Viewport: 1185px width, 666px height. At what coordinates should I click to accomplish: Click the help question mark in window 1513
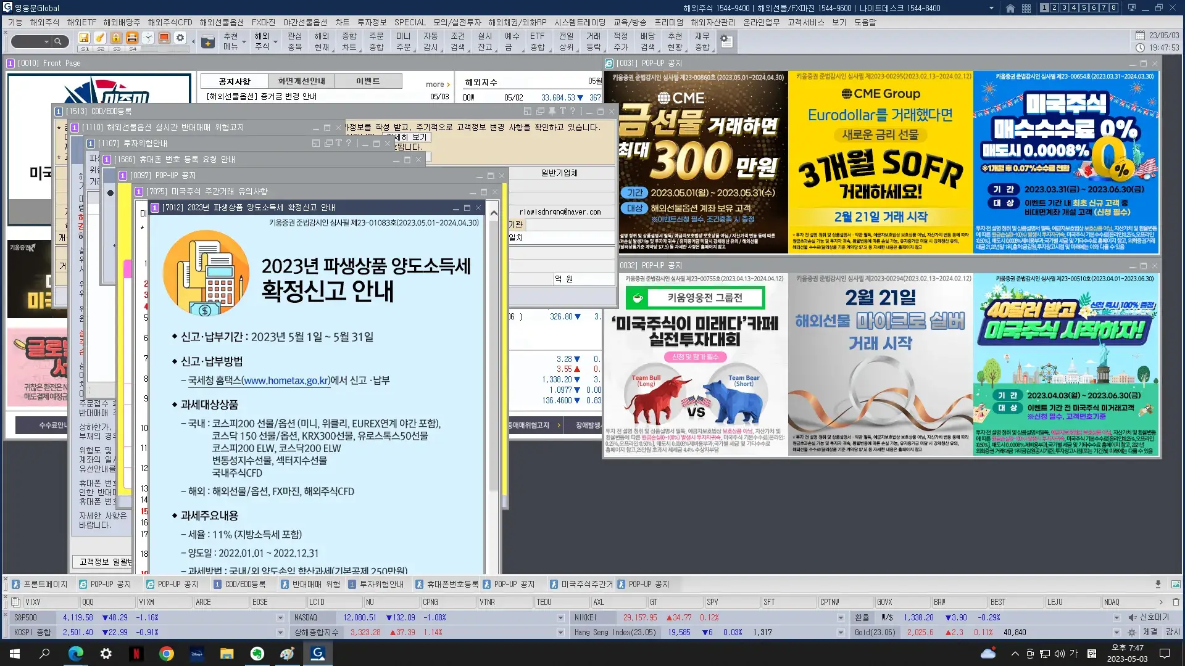[573, 111]
